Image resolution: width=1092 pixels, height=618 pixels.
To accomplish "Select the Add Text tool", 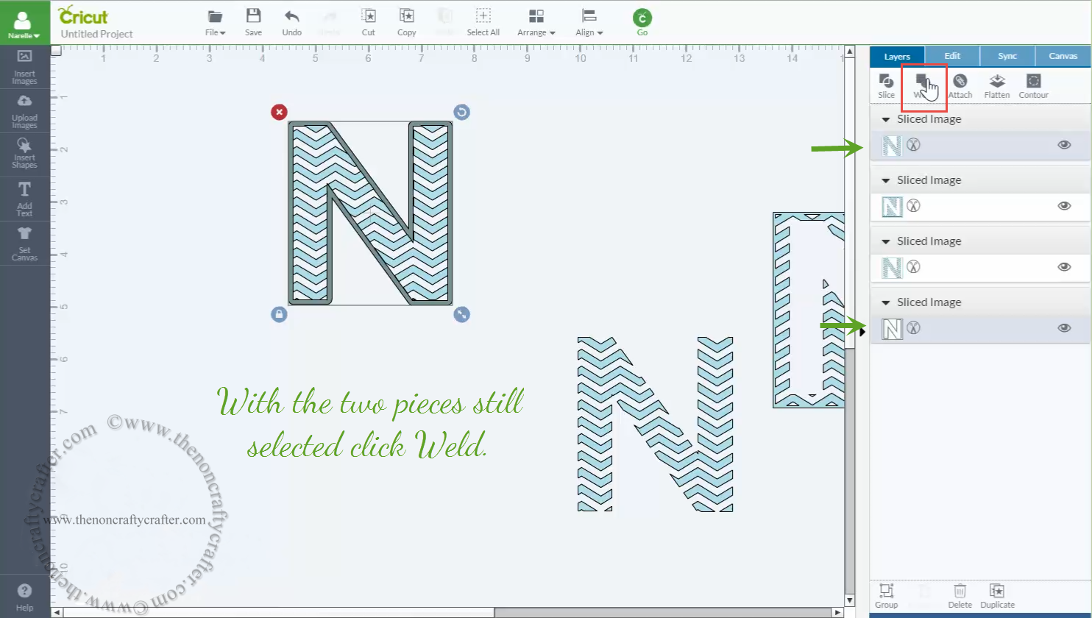I will click(x=24, y=197).
